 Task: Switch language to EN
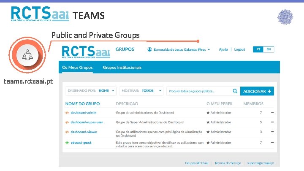click(269, 49)
